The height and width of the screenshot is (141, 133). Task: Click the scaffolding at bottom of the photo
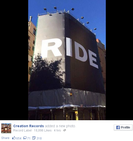(67, 112)
